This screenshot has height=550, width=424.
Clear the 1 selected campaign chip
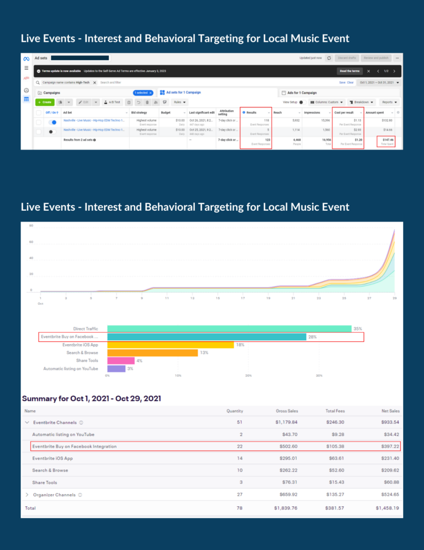point(151,93)
